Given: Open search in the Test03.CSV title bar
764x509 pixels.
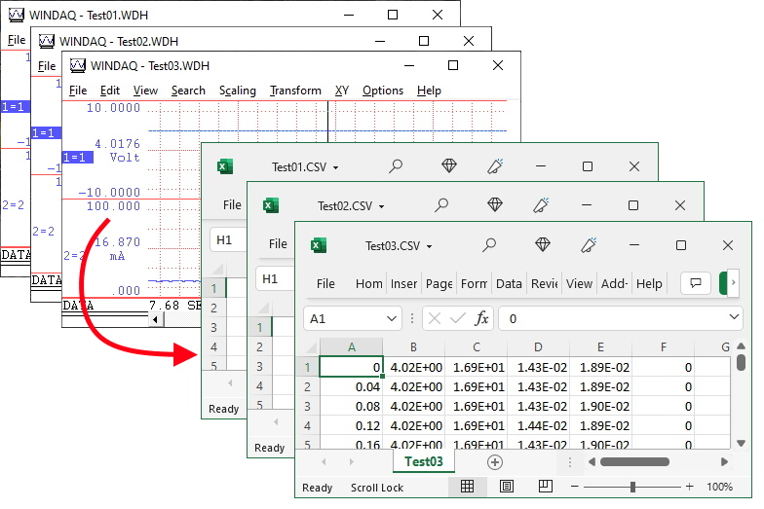Looking at the screenshot, I should point(489,245).
